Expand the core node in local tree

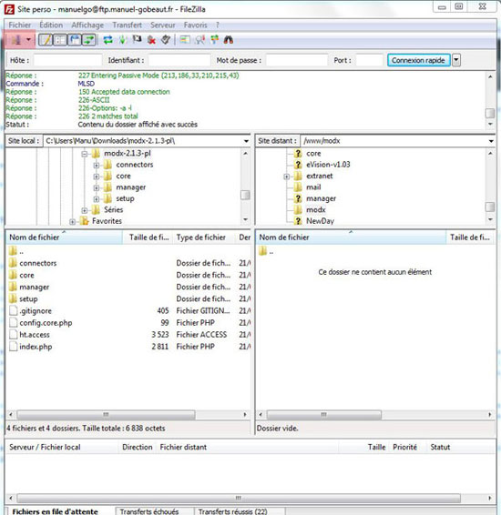[x=97, y=177]
